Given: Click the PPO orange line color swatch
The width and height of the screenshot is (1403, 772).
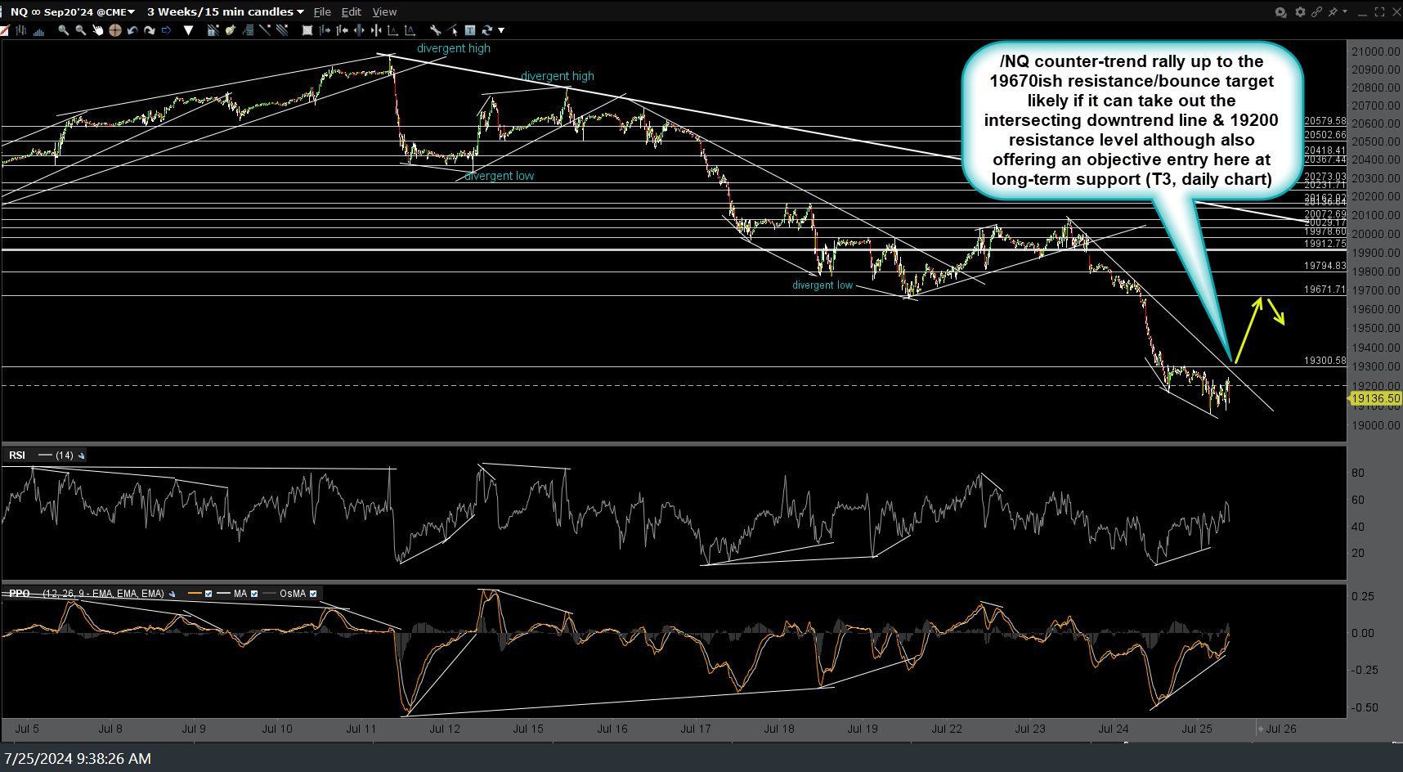Looking at the screenshot, I should pos(195,594).
